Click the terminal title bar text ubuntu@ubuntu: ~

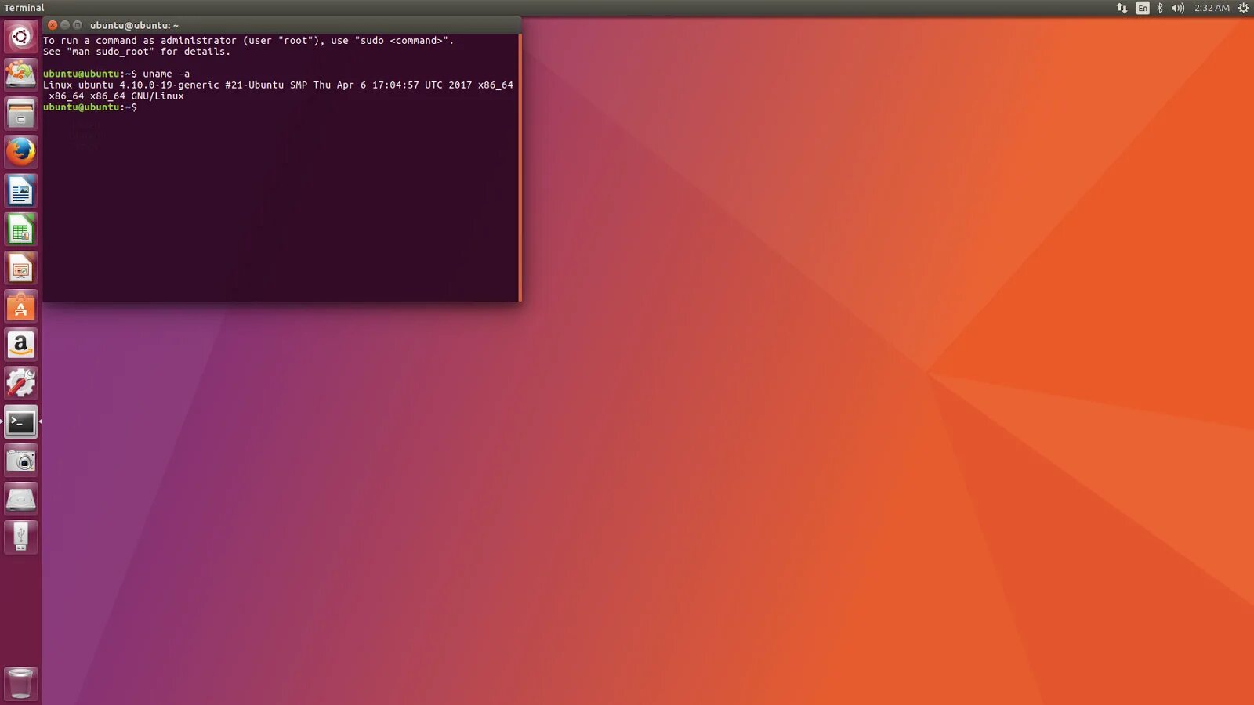click(x=134, y=25)
